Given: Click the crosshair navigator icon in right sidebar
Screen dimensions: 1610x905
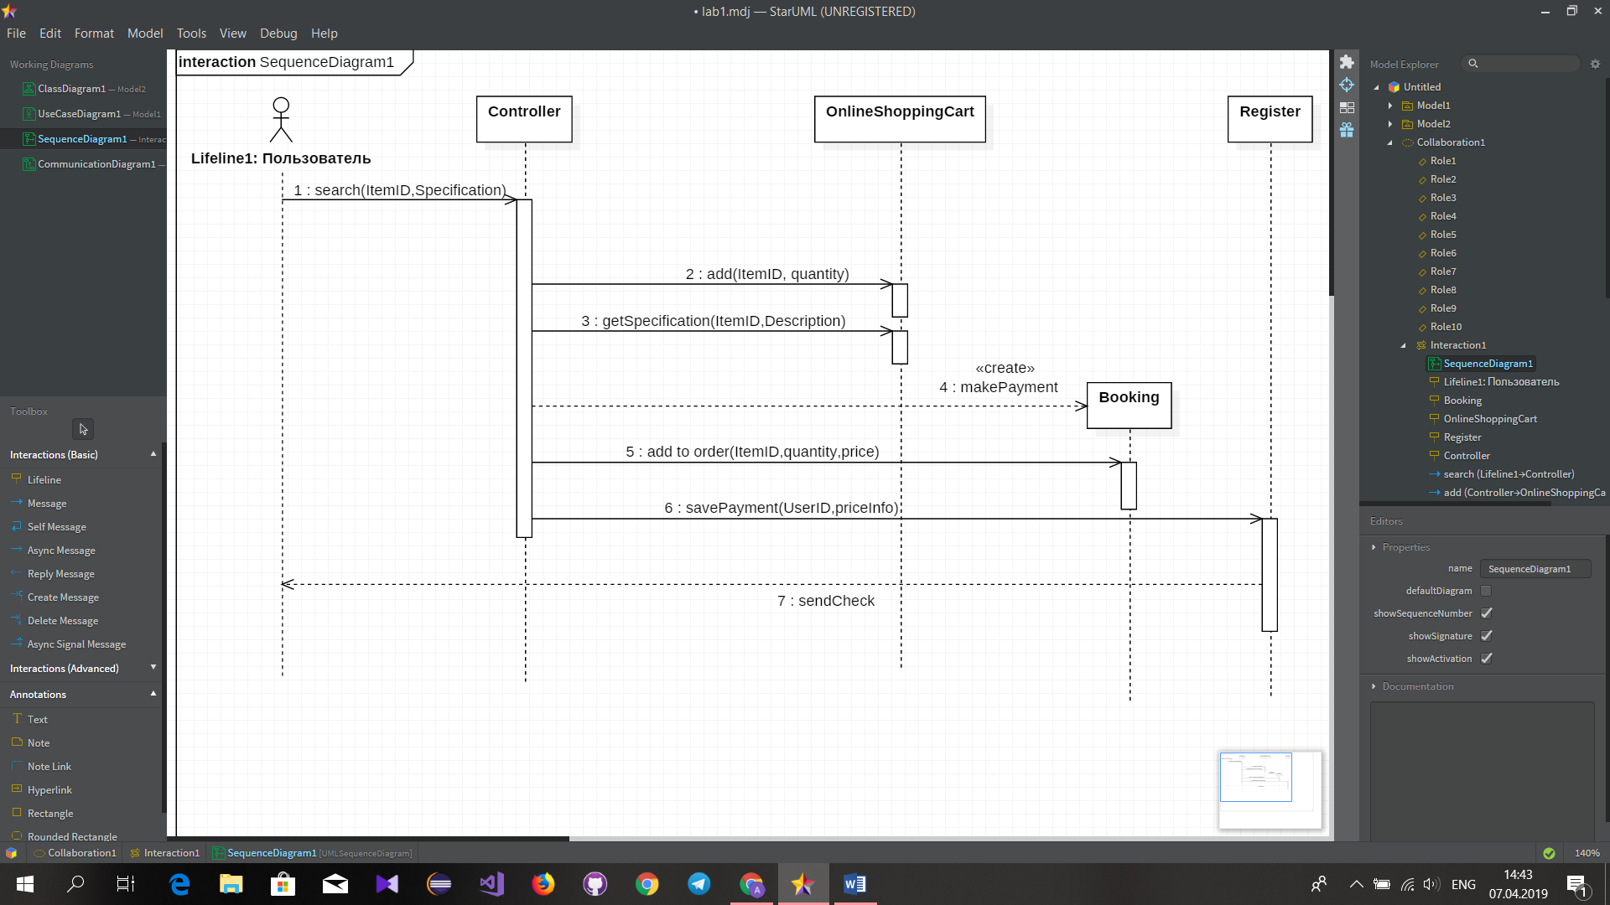Looking at the screenshot, I should click(1347, 85).
